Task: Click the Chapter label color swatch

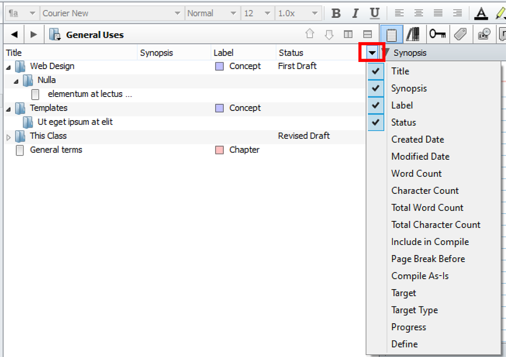Action: point(219,150)
